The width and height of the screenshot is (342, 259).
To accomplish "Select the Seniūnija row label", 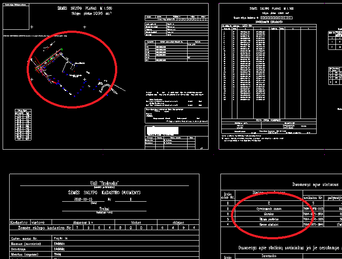I will [x=18, y=249].
